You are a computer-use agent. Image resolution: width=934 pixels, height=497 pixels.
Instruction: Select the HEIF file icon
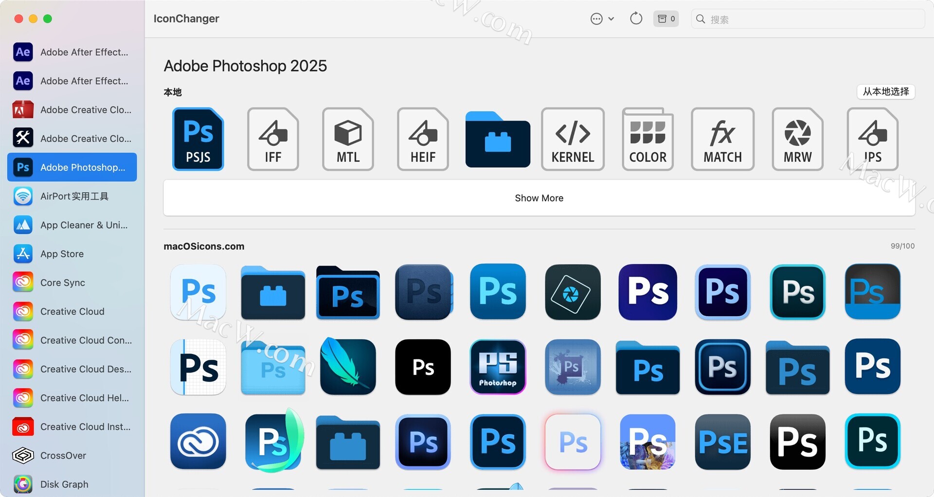(423, 139)
